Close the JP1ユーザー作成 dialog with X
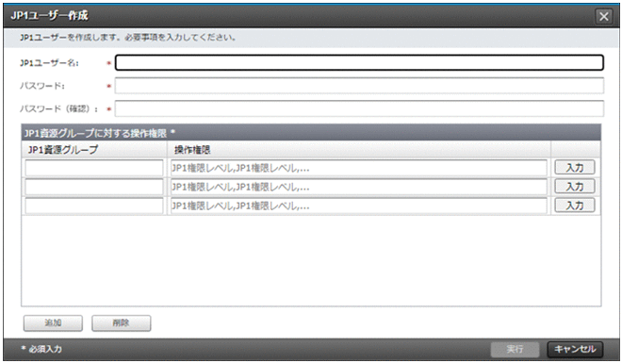The width and height of the screenshot is (622, 363). [604, 16]
